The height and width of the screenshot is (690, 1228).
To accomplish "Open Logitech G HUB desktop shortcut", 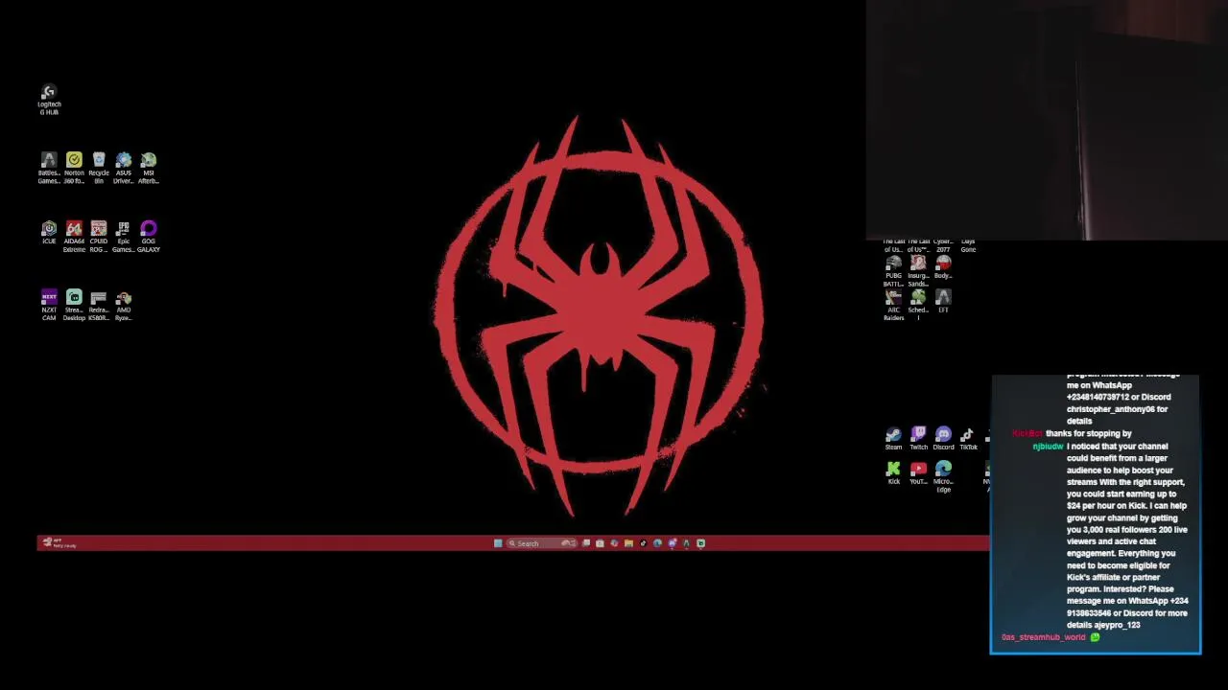I will tap(49, 99).
